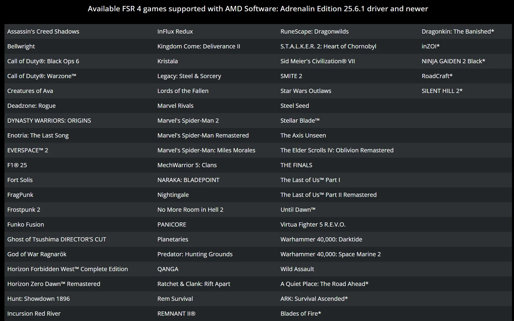The image size is (514, 321).
Task: Select the "Steel Seed" game
Action: point(295,106)
